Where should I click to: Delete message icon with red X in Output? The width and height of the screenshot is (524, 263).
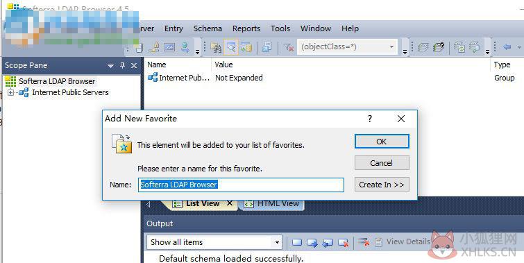(x=344, y=243)
